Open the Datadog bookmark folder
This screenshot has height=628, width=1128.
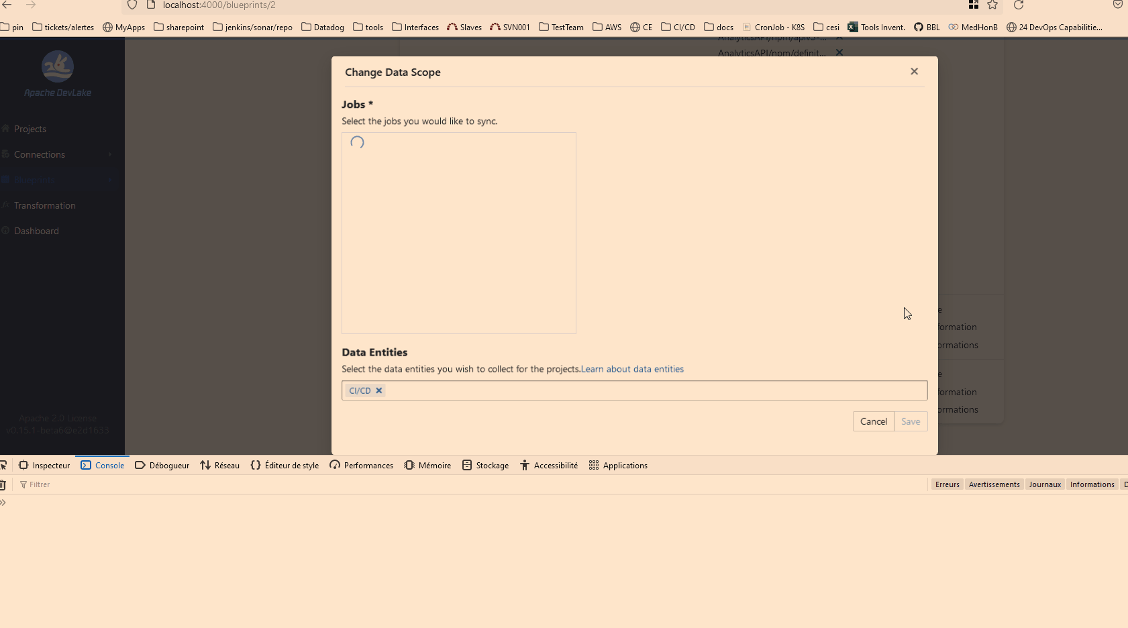[x=323, y=28]
